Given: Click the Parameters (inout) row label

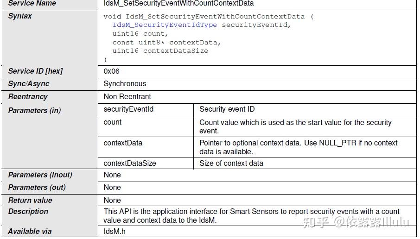Looking at the screenshot, I should (x=40, y=175).
